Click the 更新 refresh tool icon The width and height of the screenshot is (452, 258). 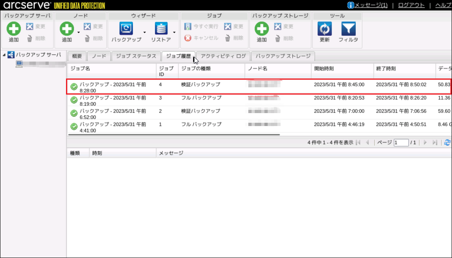point(324,29)
